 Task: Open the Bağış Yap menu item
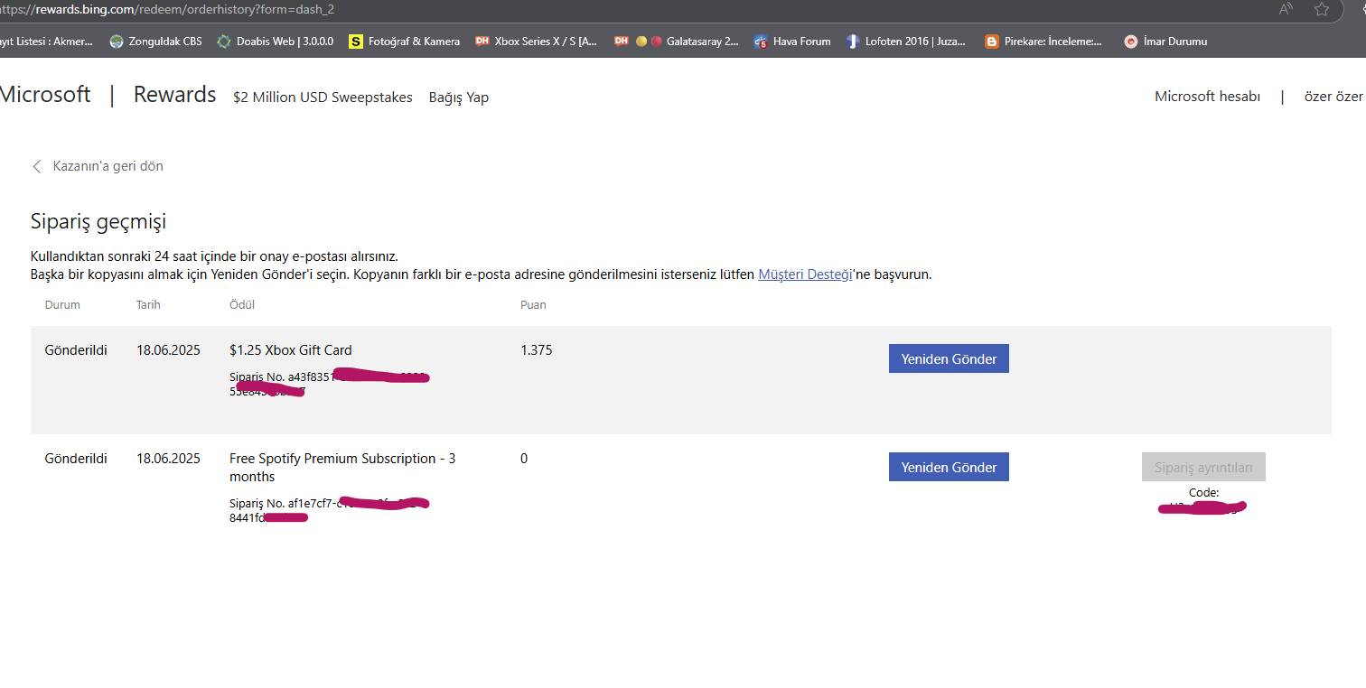(x=459, y=98)
